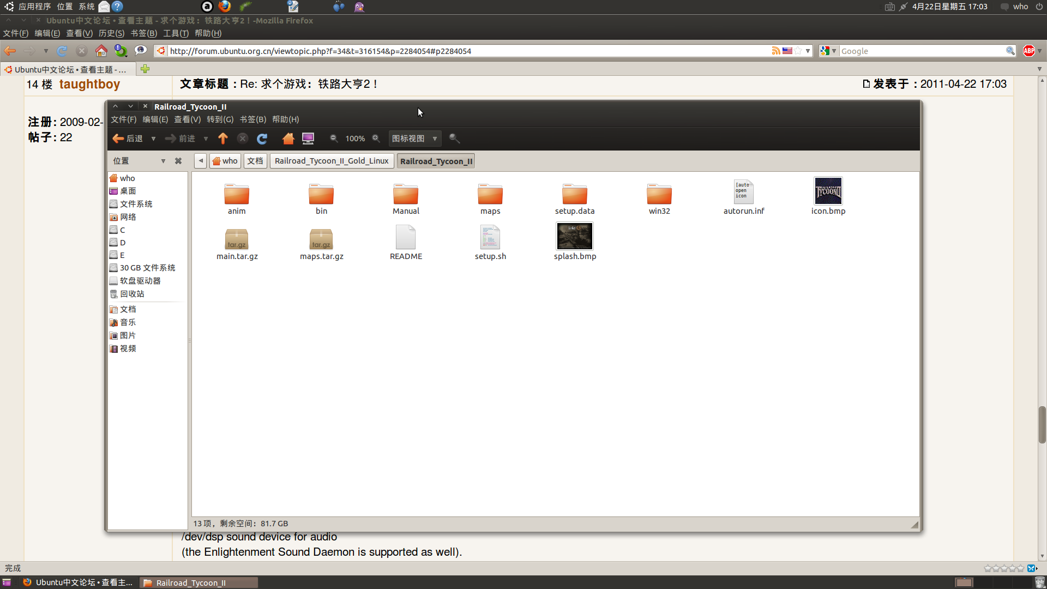Select 回收站 in the places sidebar

coord(147,294)
